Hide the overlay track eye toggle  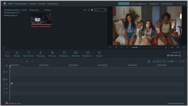coord(7,79)
